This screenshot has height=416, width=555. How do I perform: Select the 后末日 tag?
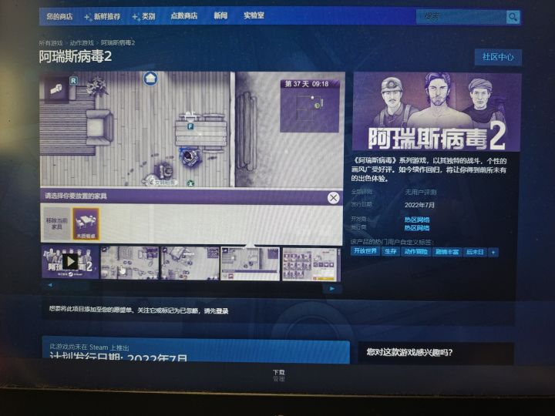coord(475,252)
